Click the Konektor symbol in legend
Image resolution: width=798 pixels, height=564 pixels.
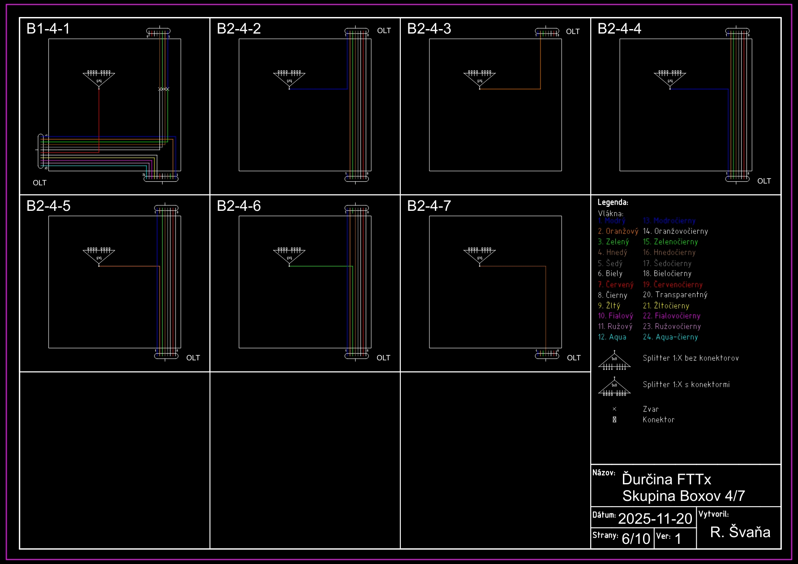[614, 420]
